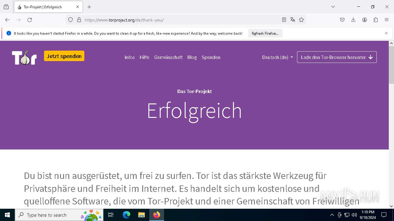394x221 pixels.
Task: Open volume control tray icon
Action: pyautogui.click(x=354, y=215)
